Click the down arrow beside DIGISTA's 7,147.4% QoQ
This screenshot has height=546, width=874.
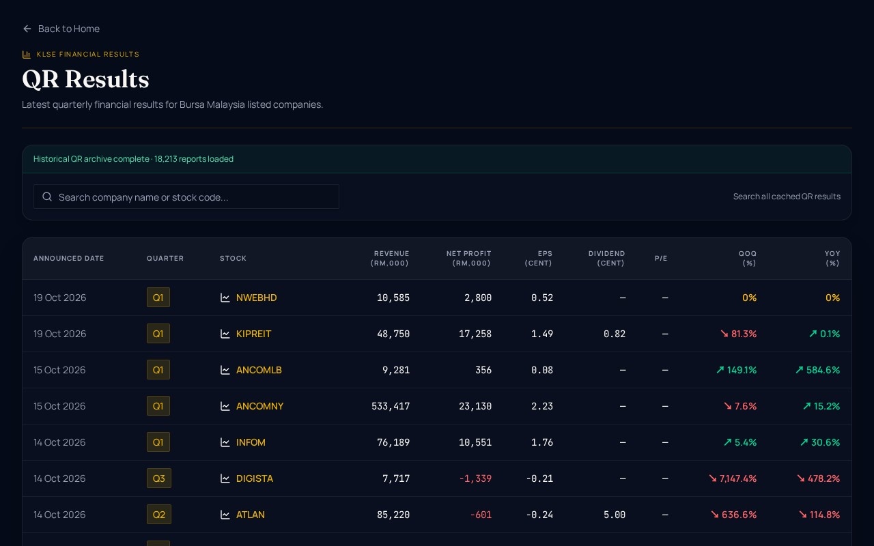[713, 478]
